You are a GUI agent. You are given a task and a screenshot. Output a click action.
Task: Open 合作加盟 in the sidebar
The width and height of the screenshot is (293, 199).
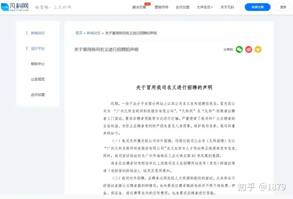pyautogui.click(x=38, y=95)
